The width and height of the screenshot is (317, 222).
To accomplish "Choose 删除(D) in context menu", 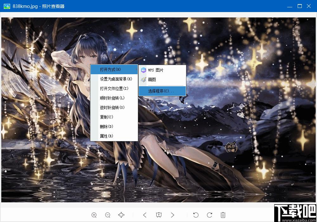I will click(x=114, y=127).
